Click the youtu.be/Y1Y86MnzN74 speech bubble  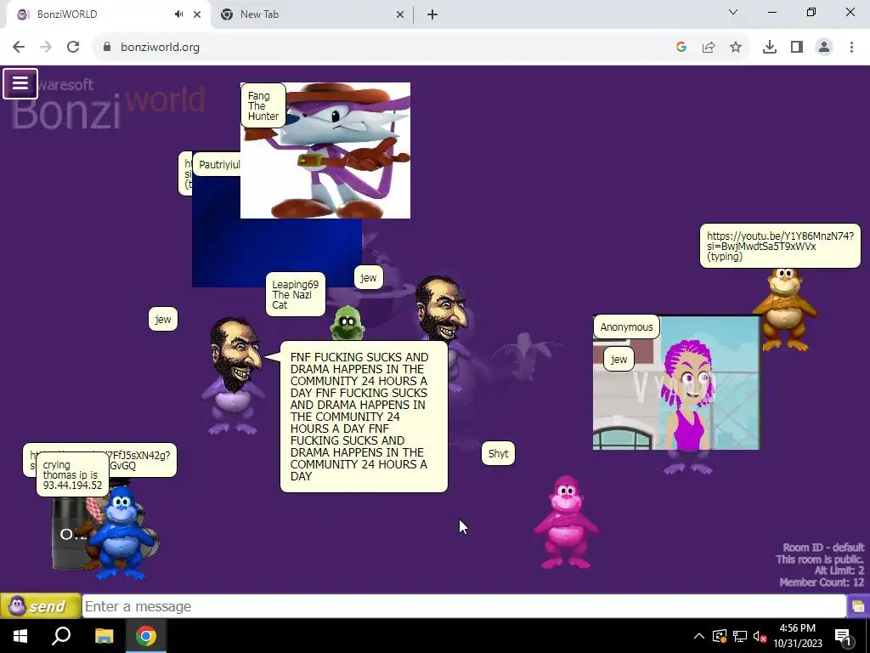click(780, 246)
